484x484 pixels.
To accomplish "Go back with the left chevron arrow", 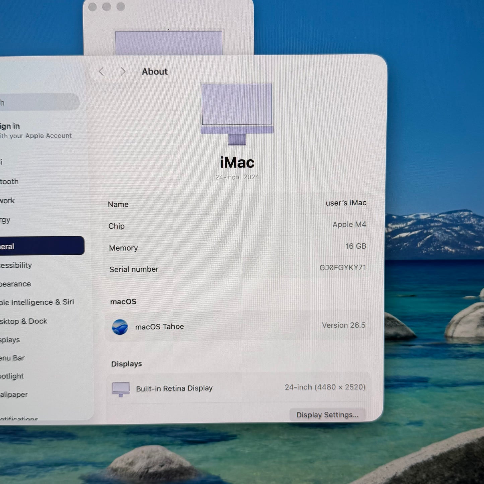I will click(x=101, y=71).
